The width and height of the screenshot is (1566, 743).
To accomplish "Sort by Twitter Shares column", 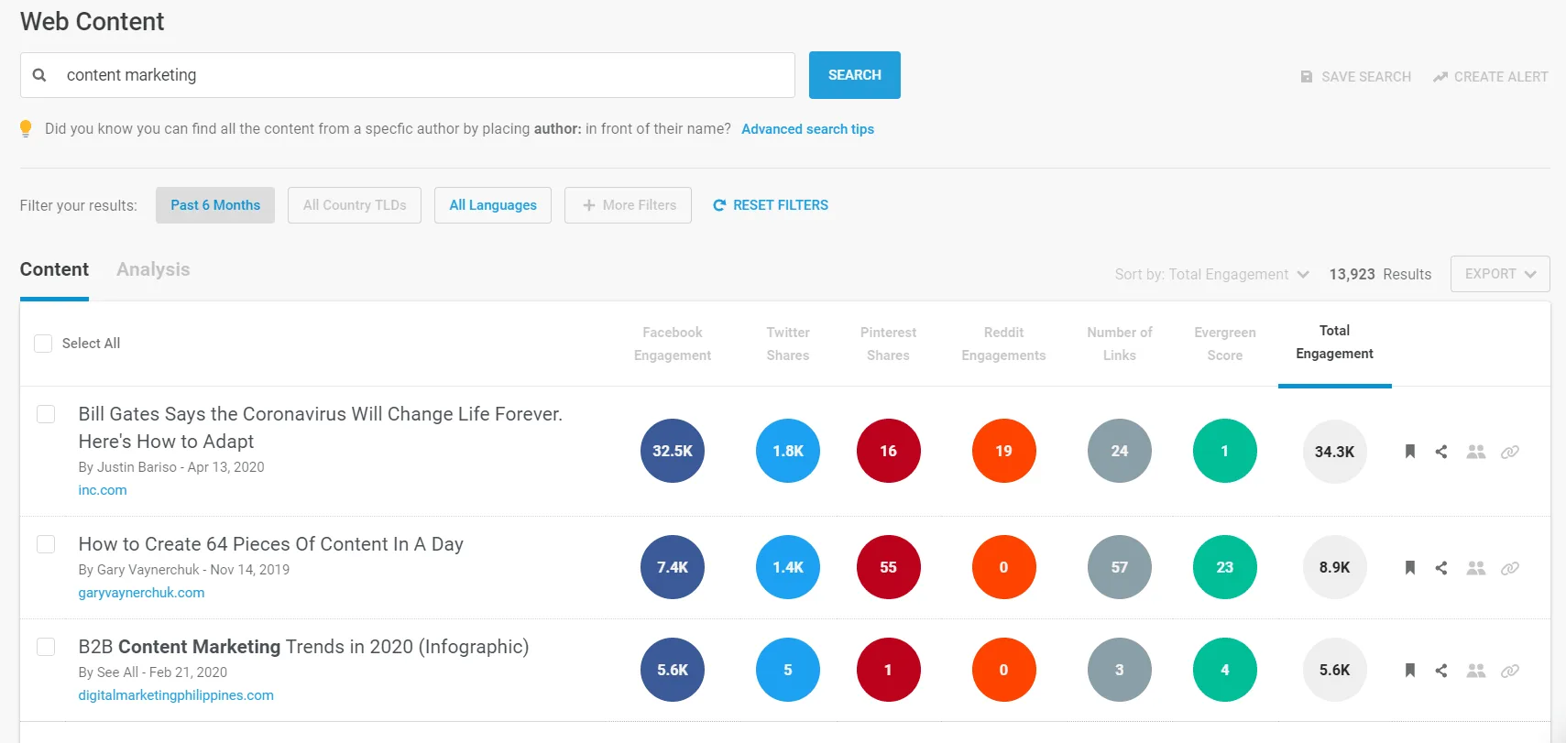I will pyautogui.click(x=788, y=344).
